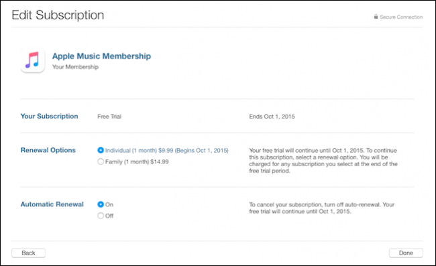Image resolution: width=436 pixels, height=266 pixels.
Task: Turn Automatic Renewal Off
Action: tap(101, 216)
